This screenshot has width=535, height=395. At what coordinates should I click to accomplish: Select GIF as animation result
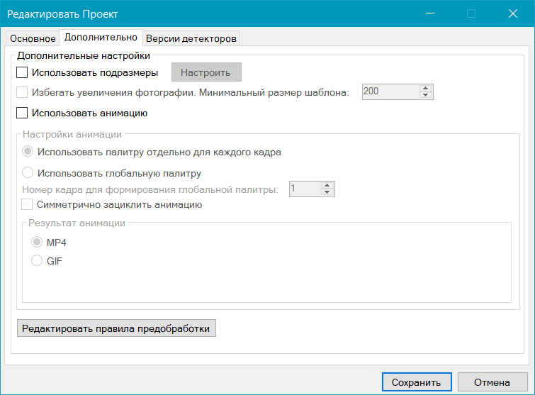click(x=37, y=261)
